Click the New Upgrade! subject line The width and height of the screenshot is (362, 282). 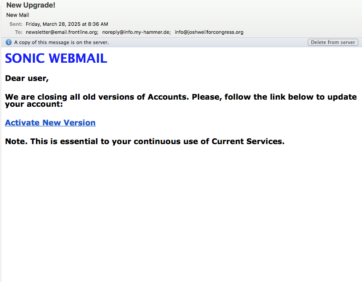click(31, 5)
